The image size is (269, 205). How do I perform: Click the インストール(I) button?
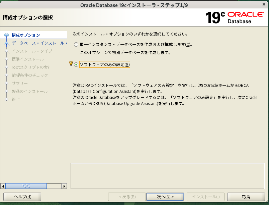[x=205, y=197]
